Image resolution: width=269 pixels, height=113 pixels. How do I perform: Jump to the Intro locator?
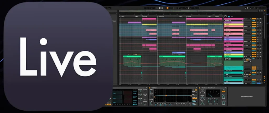[x=122, y=17]
